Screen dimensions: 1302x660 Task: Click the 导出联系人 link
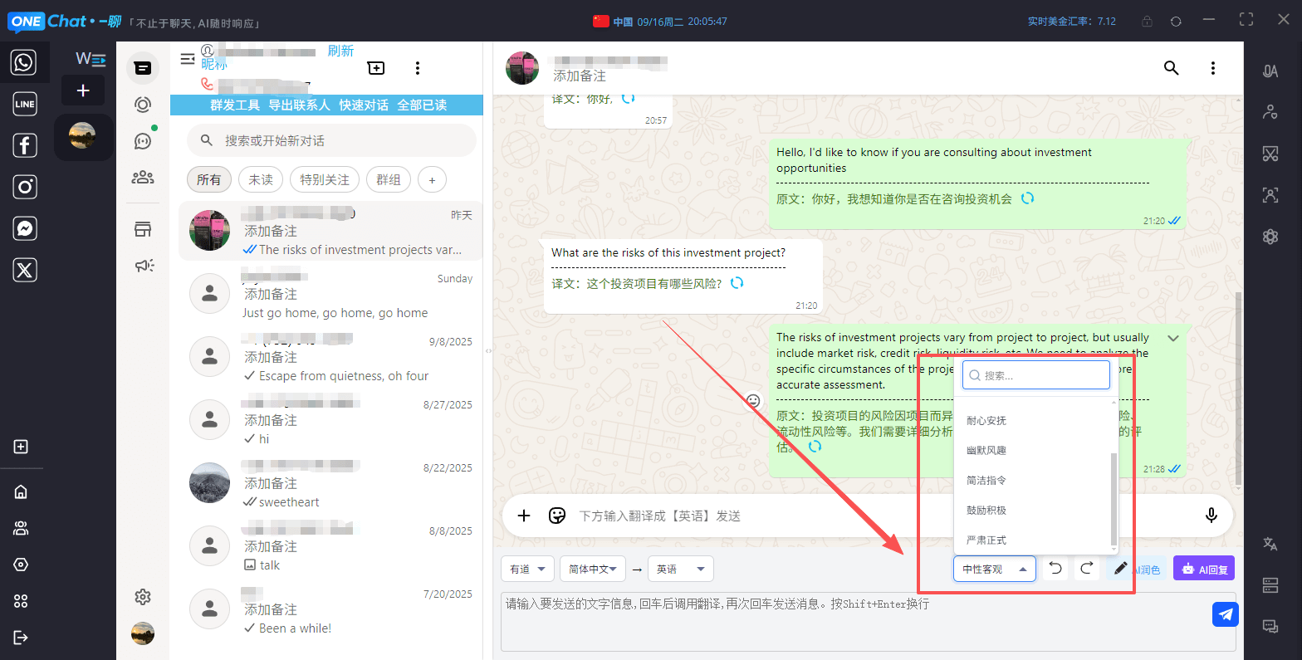point(299,105)
